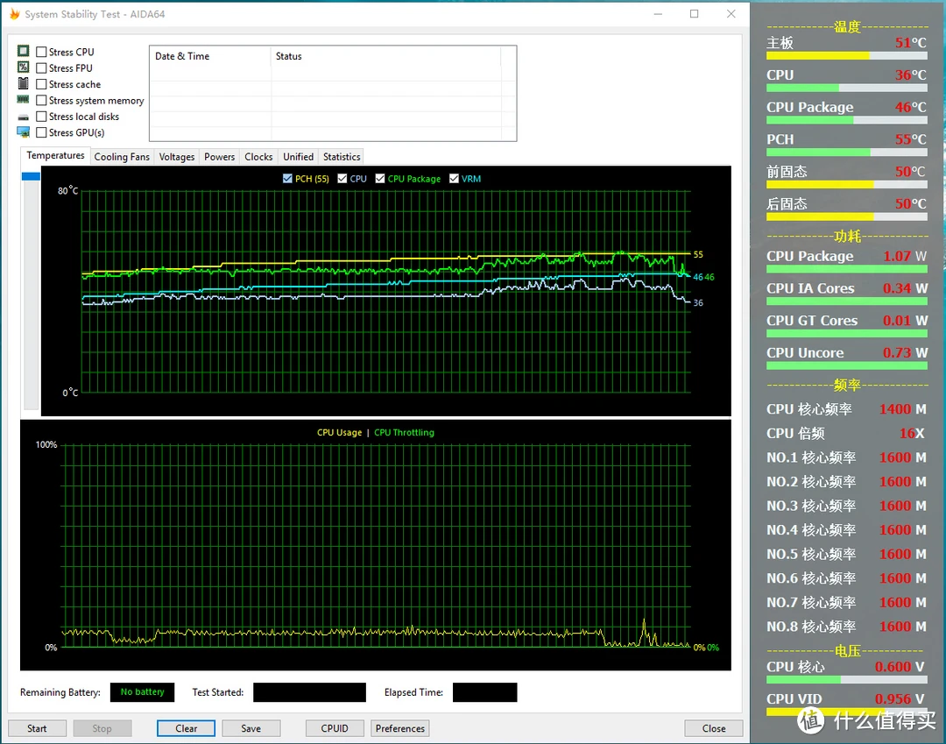The height and width of the screenshot is (744, 946).
Task: Uncheck the PCH (55) graph checkbox
Action: [x=287, y=179]
